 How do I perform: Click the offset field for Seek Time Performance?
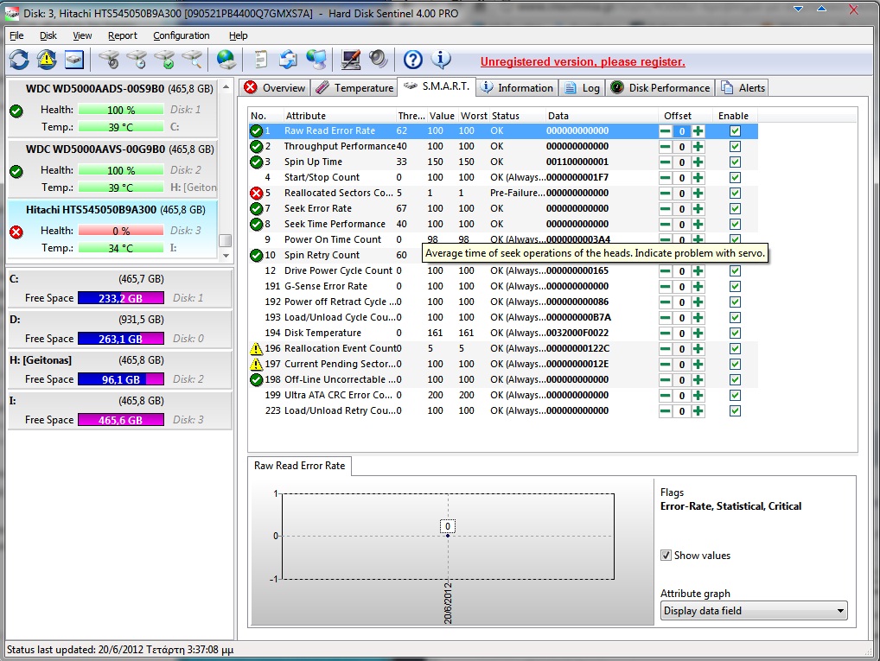[682, 225]
